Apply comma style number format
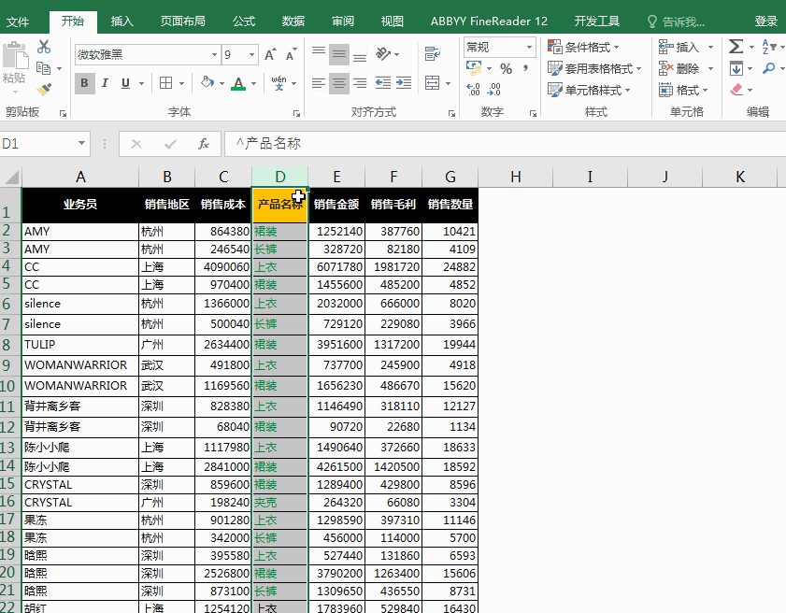Screen dimensions: 786x613 coord(525,67)
